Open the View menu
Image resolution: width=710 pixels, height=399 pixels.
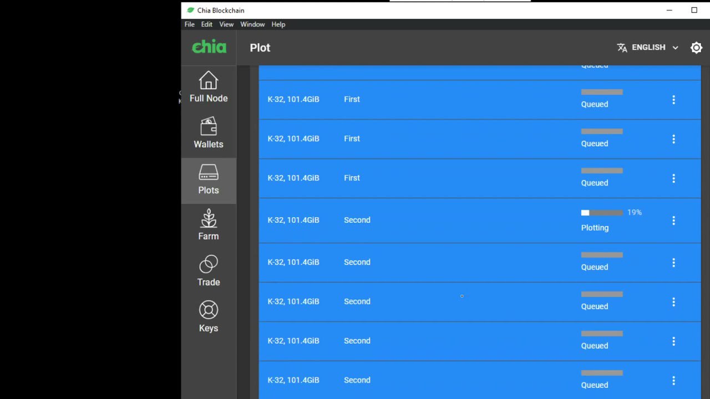[226, 24]
